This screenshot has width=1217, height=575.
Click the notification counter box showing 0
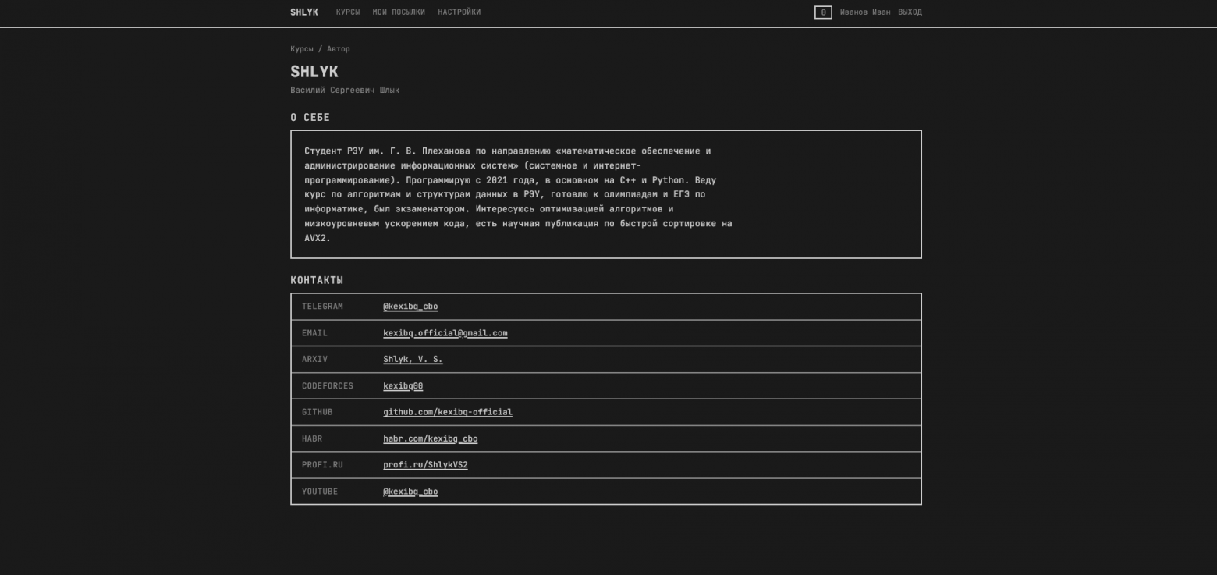823,12
